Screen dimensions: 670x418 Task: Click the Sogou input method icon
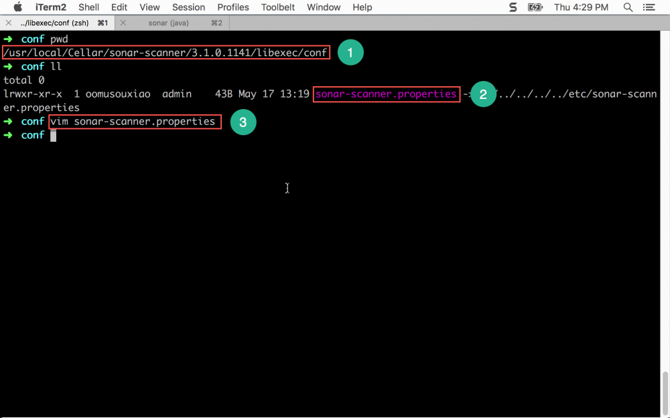click(513, 7)
